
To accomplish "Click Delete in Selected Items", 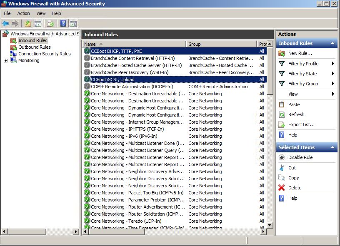I will point(295,188).
